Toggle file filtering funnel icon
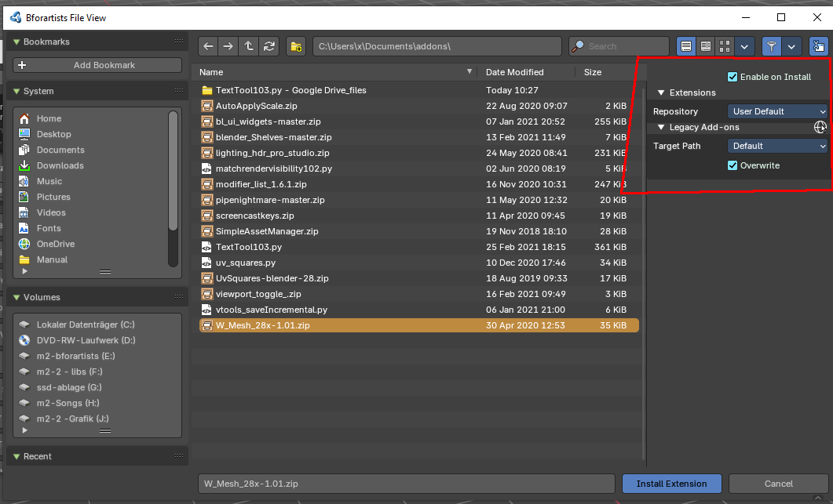Screen dimensions: 833x504 point(772,46)
